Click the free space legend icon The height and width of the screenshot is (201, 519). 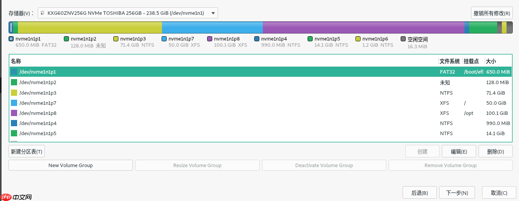[x=403, y=39]
